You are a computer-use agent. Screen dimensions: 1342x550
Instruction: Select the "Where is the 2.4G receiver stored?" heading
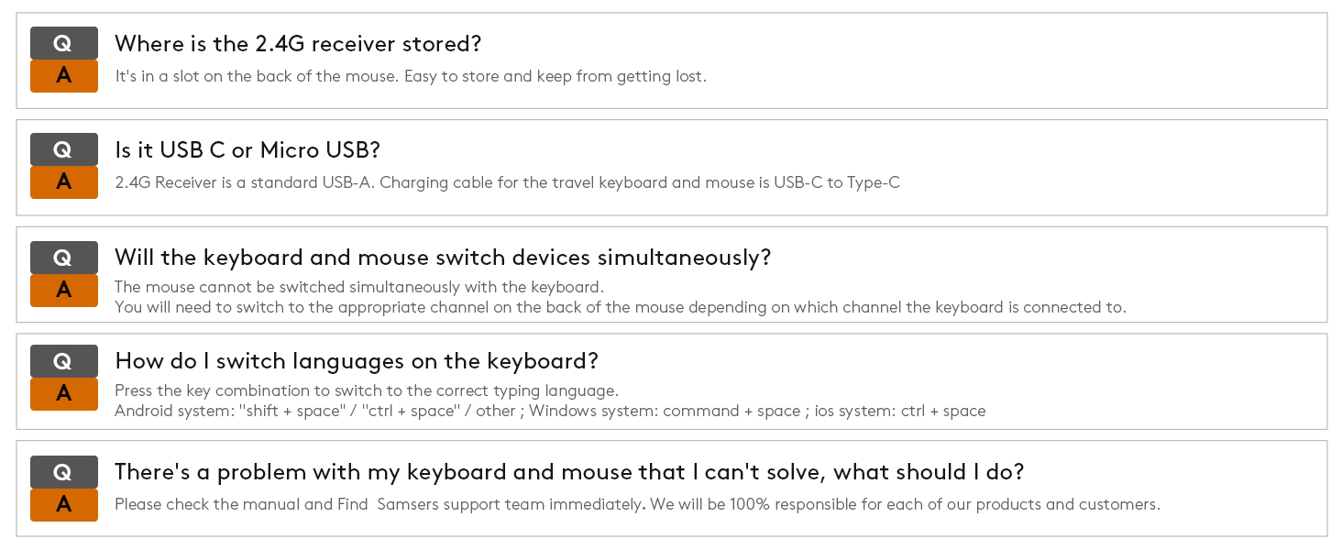point(298,44)
